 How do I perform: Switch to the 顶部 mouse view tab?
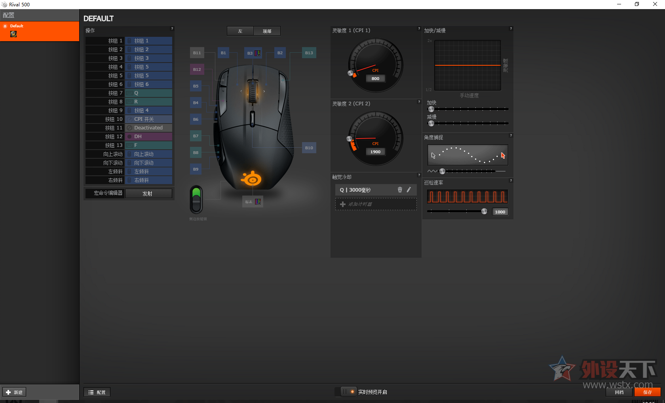[x=267, y=31]
